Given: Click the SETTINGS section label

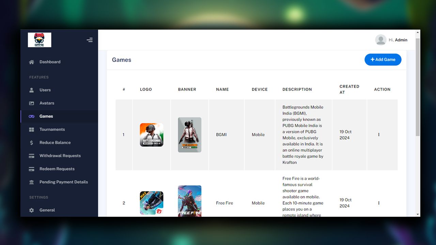Looking at the screenshot, I should 38,197.
